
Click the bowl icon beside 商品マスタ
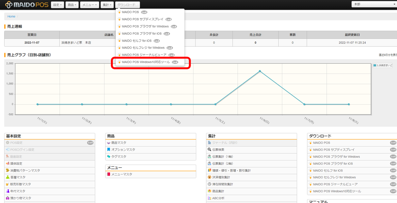point(109,142)
